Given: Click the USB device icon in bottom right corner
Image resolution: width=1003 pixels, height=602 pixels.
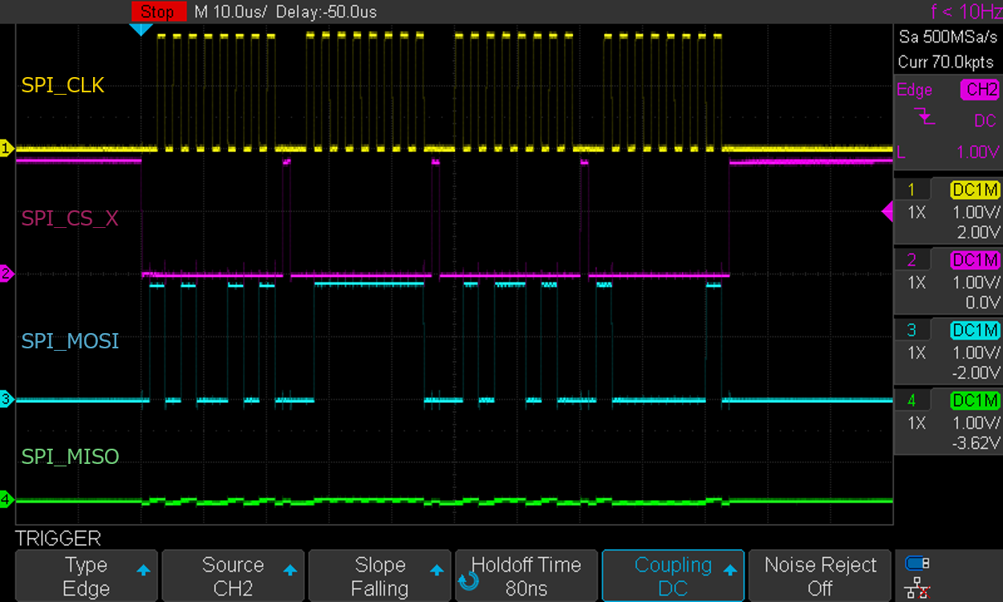Looking at the screenshot, I should (x=916, y=564).
